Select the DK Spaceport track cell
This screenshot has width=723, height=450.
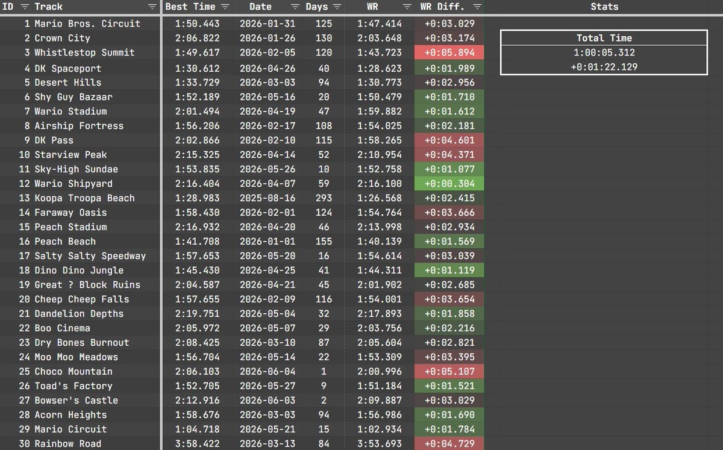click(x=96, y=68)
